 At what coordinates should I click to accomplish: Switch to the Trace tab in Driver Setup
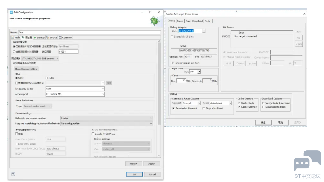[180, 21]
